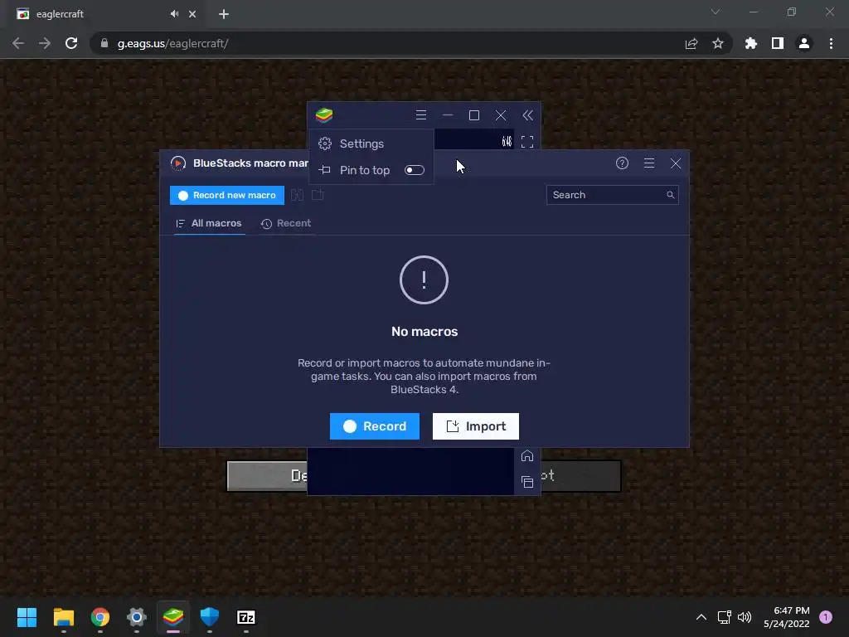The width and height of the screenshot is (849, 637).
Task: Open Chrome from the taskbar
Action: (x=100, y=617)
